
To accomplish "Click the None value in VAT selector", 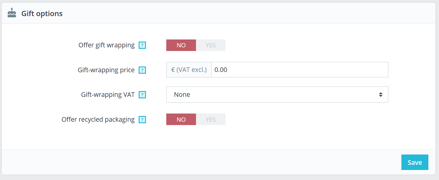I will point(182,94).
